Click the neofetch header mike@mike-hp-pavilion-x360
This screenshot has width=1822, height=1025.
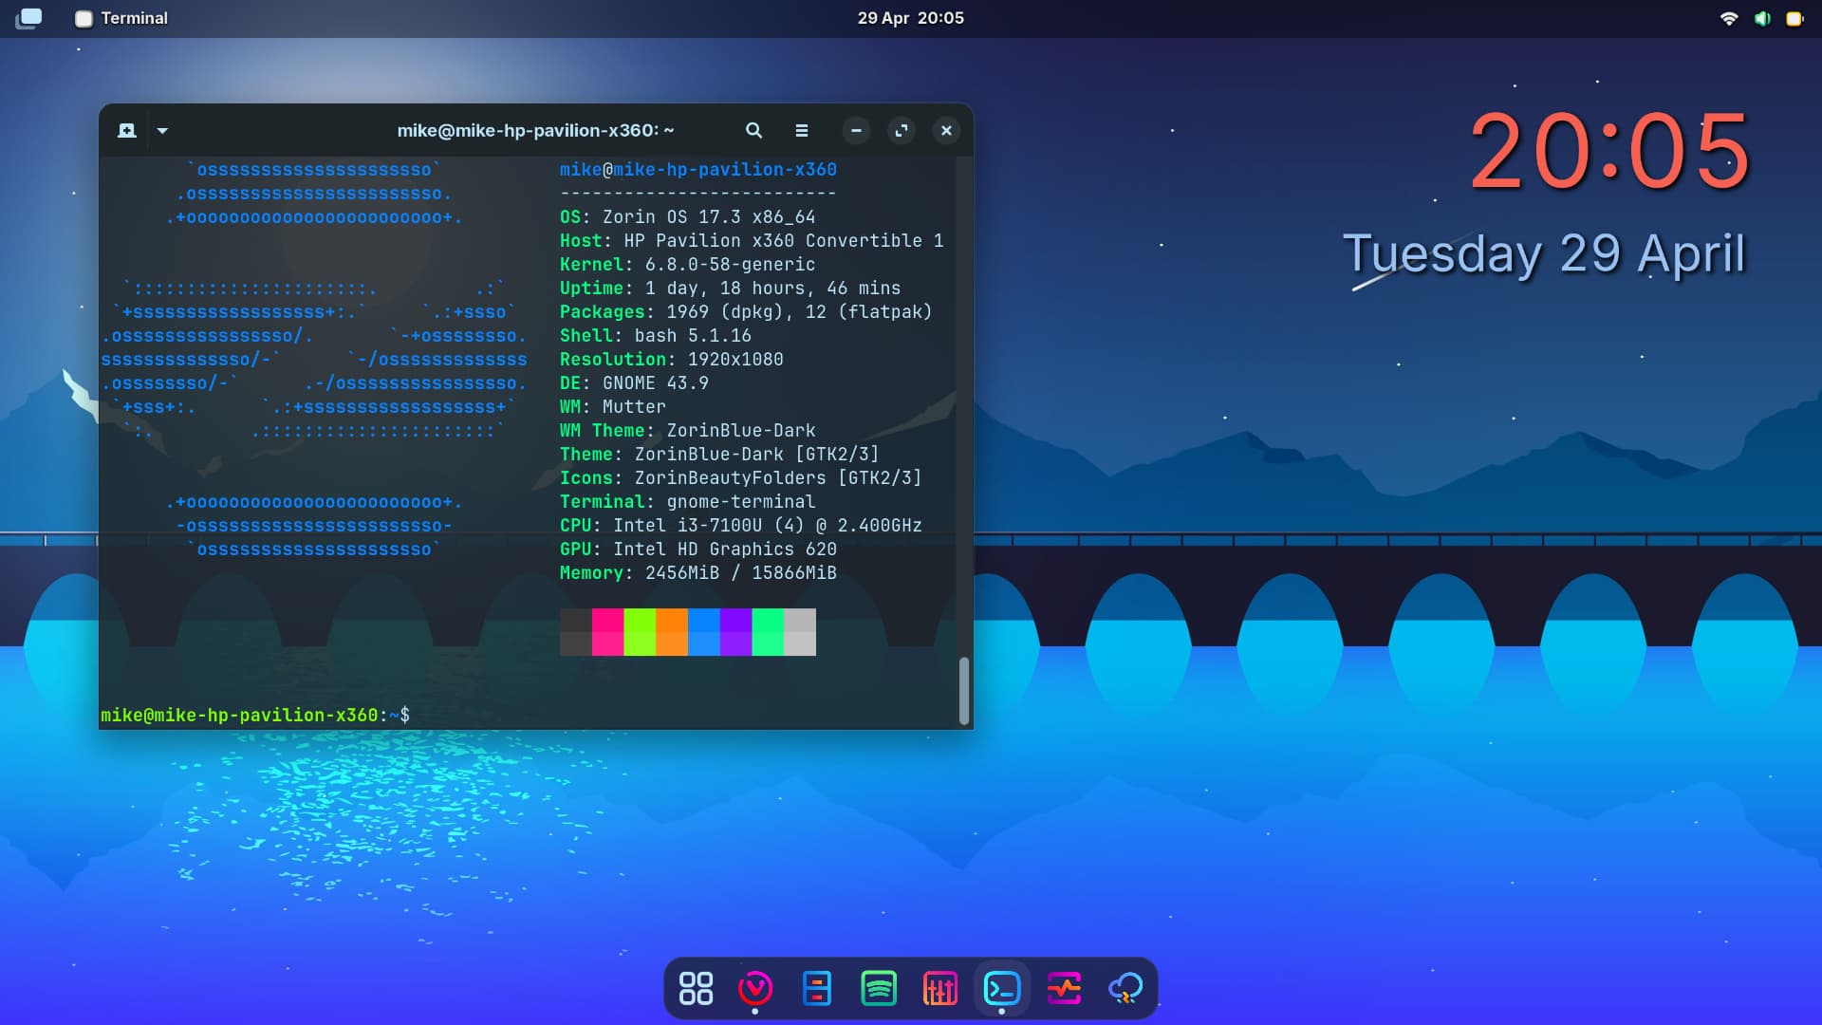click(698, 170)
